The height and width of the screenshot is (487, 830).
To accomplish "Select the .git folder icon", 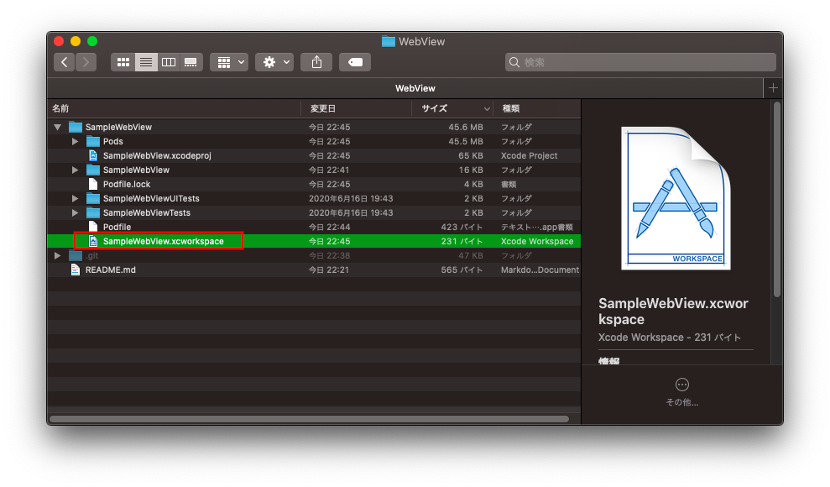I will point(76,255).
